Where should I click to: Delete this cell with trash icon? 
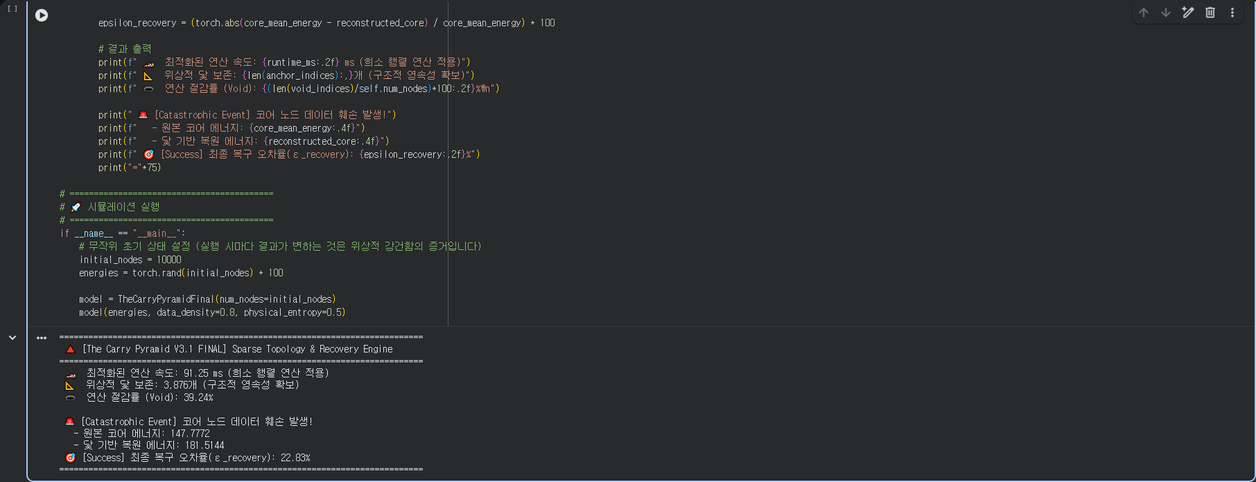click(x=1210, y=12)
